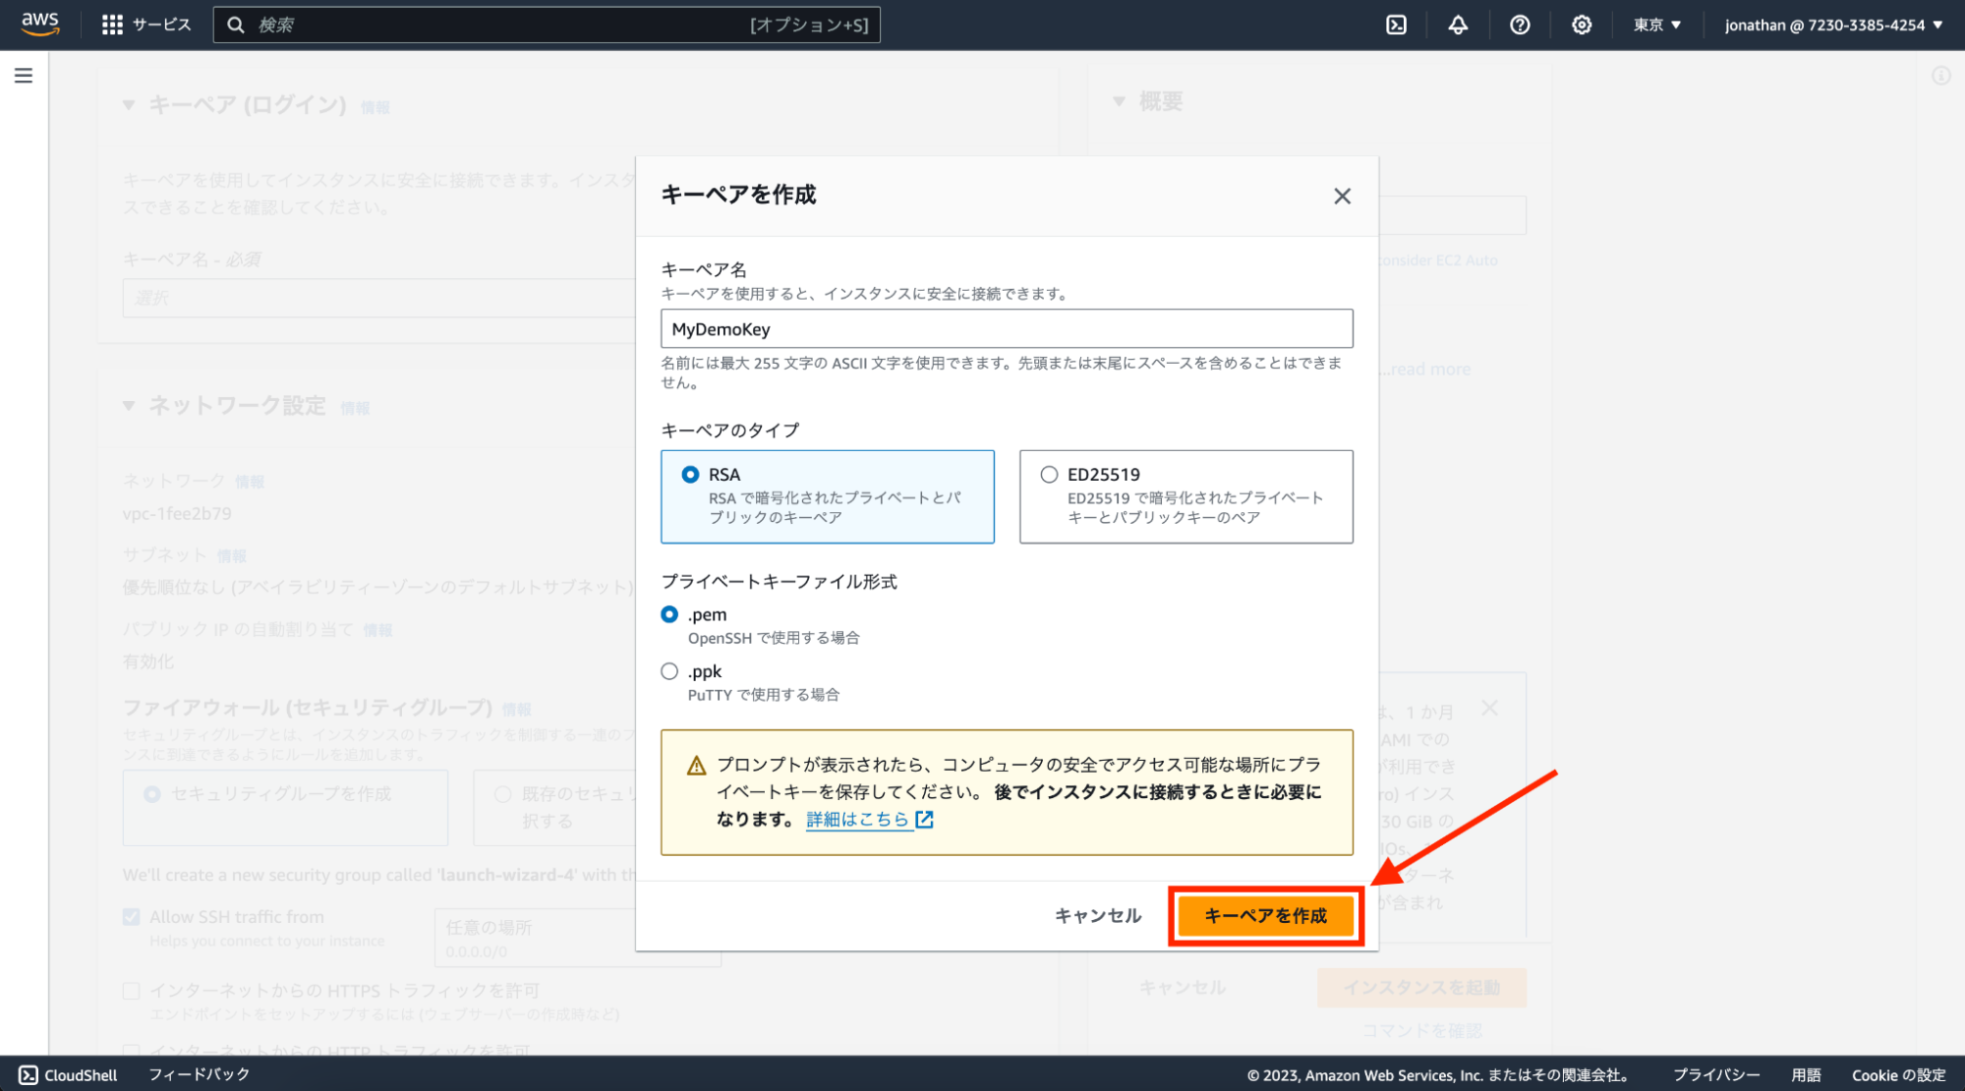Click the help question mark icon
This screenshot has width=1965, height=1091.
click(1520, 25)
